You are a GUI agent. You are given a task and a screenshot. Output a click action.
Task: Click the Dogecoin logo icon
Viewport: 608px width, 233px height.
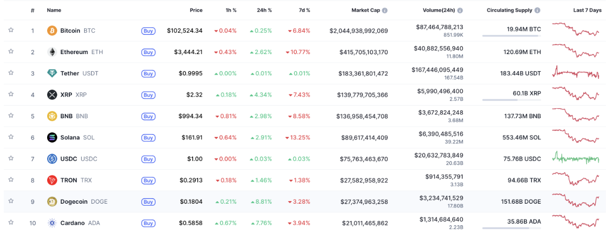coord(52,202)
